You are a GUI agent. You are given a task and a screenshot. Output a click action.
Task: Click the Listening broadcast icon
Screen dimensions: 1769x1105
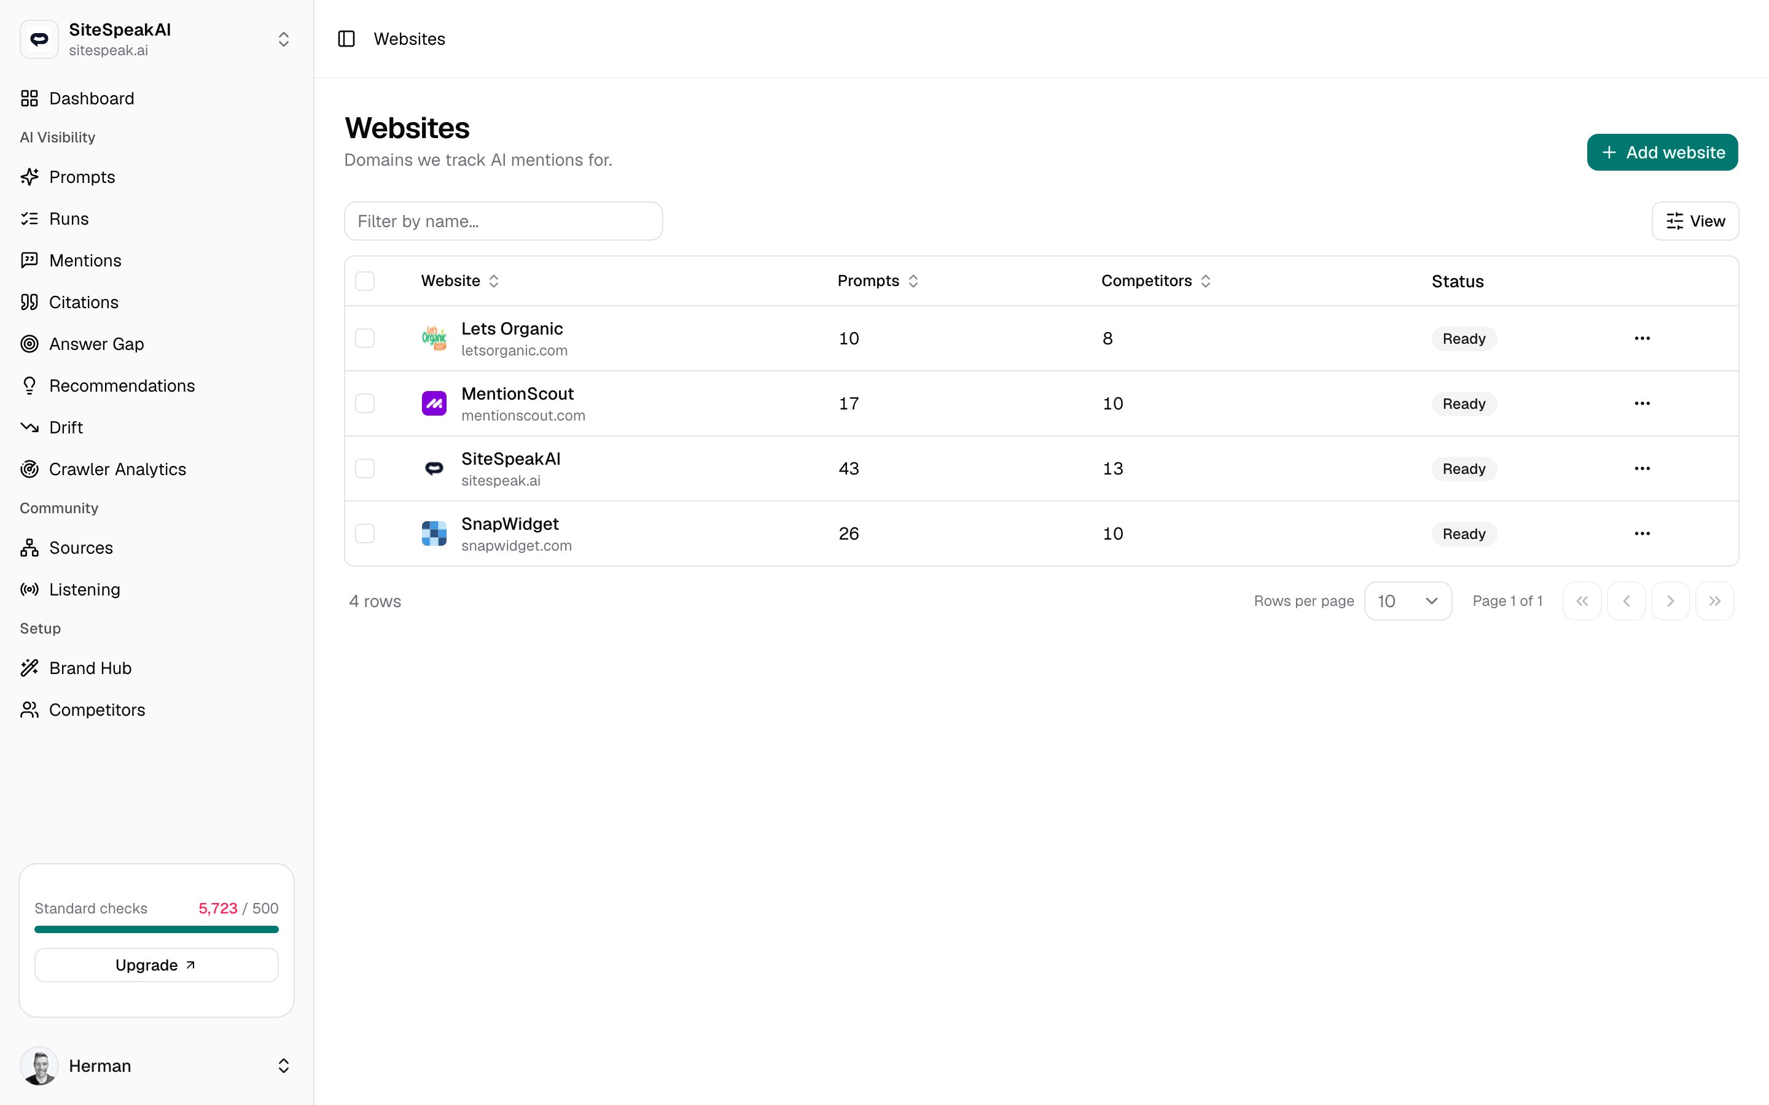[x=29, y=590]
